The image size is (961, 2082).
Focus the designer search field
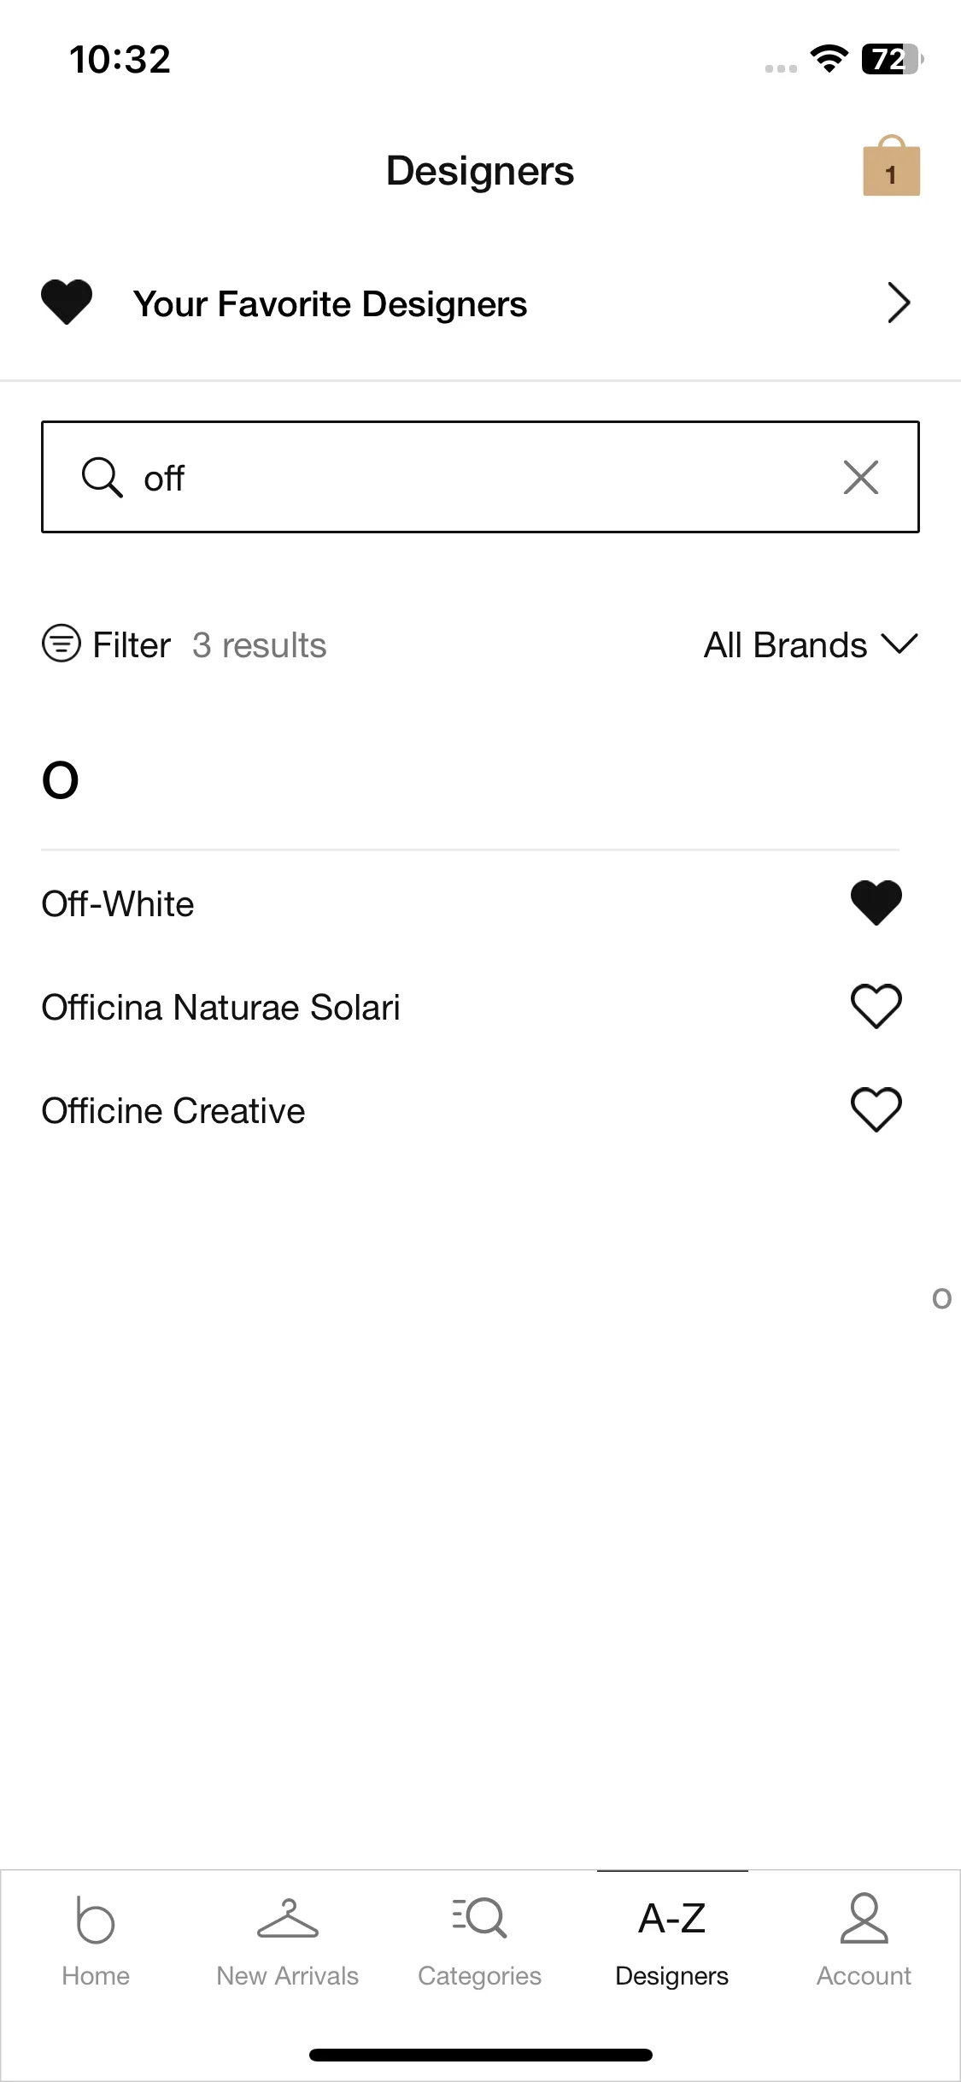(480, 477)
